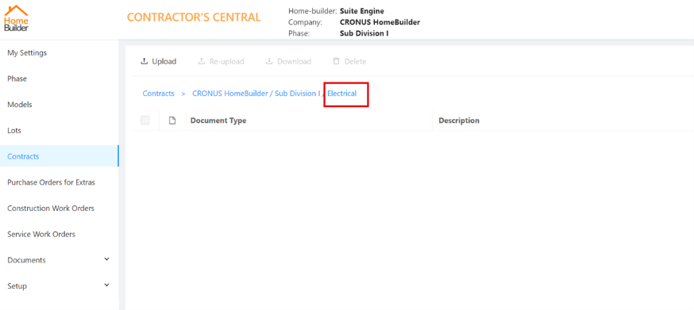Sort by Document Type column header
The height and width of the screenshot is (310, 694).
(218, 121)
